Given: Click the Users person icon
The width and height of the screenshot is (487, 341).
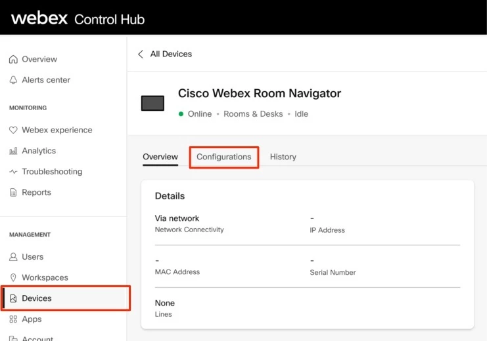Looking at the screenshot, I should tap(13, 256).
